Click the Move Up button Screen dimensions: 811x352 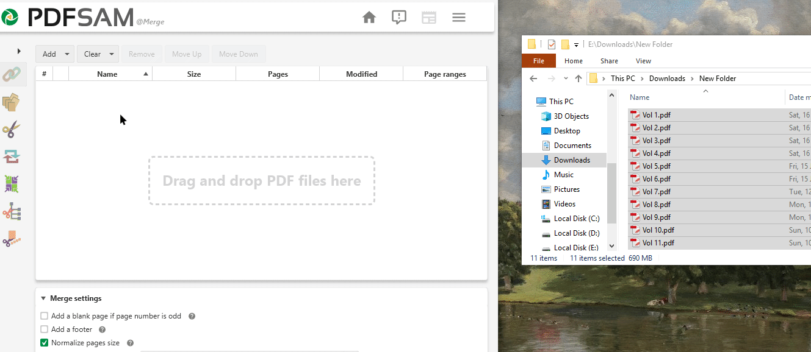tap(187, 54)
